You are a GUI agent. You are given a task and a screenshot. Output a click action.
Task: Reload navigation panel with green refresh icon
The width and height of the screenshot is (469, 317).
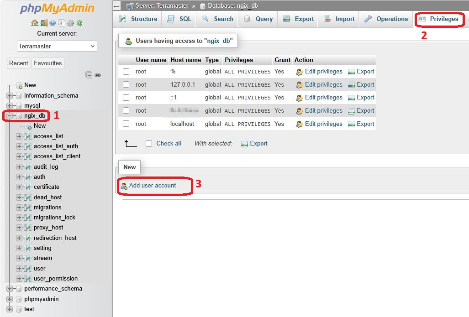point(79,23)
